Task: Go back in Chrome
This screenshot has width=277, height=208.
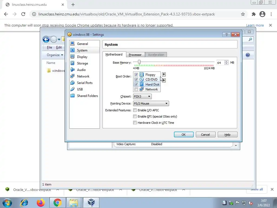Action: [6, 14]
